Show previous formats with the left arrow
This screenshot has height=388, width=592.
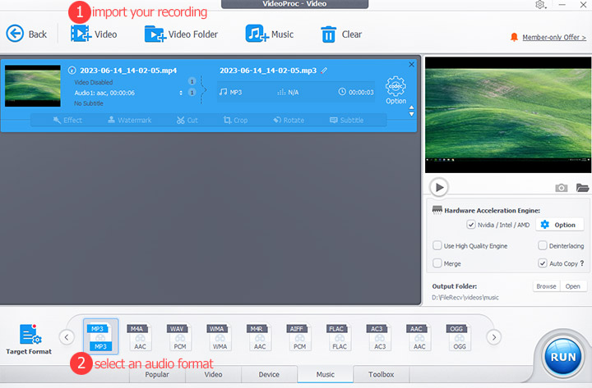(67, 337)
